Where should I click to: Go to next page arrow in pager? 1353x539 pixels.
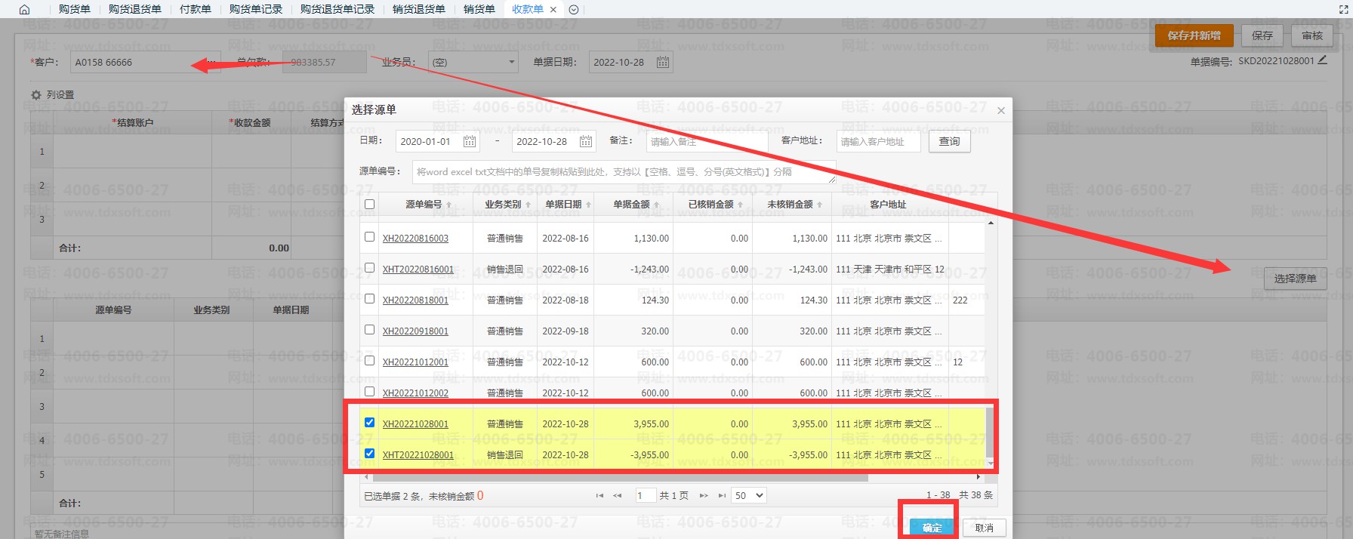point(704,496)
